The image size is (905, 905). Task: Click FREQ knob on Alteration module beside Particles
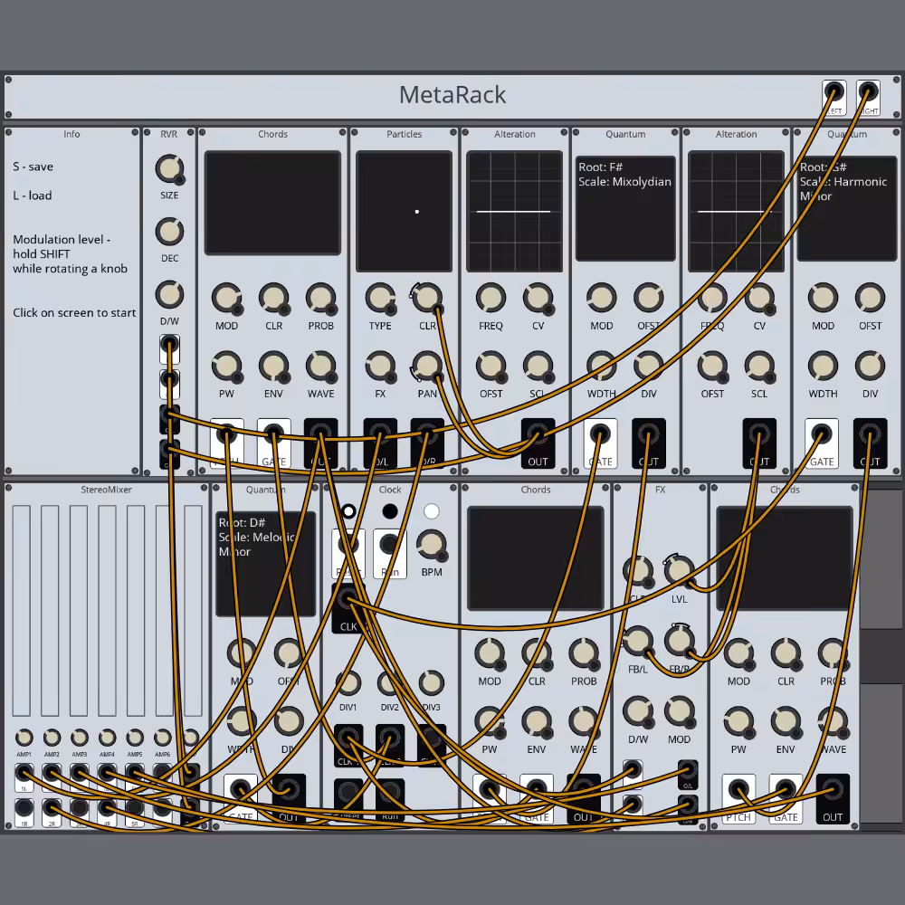pyautogui.click(x=491, y=298)
